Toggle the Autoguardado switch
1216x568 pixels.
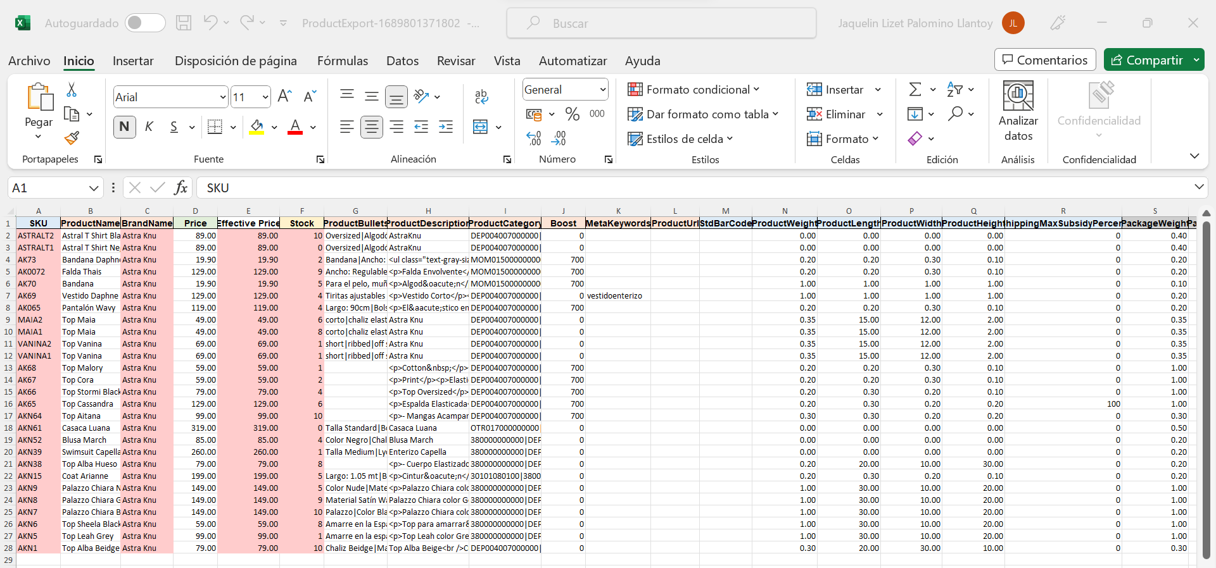[x=144, y=23]
